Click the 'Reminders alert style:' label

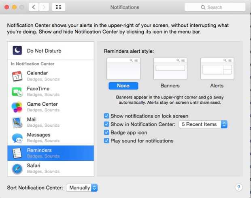coord(129,51)
